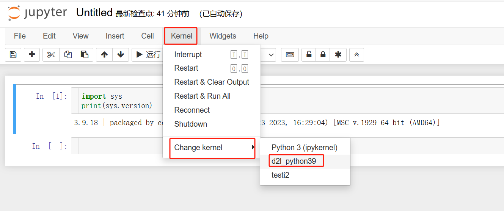Expand the cell type dropdown arrow
The image size is (504, 211).
tap(271, 54)
